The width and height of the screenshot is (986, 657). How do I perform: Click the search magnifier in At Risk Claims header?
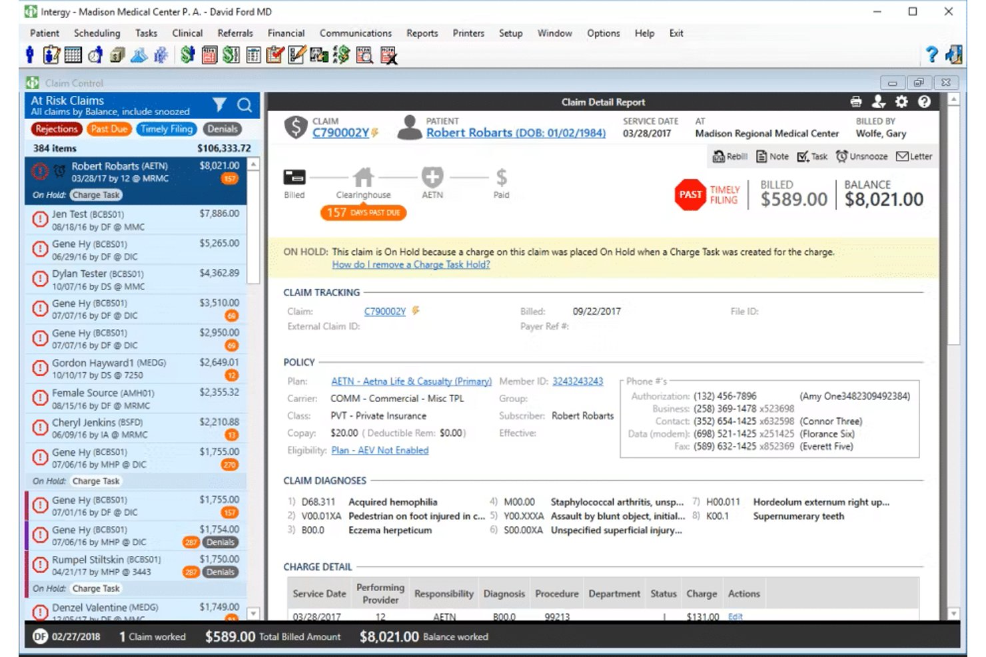click(x=245, y=105)
